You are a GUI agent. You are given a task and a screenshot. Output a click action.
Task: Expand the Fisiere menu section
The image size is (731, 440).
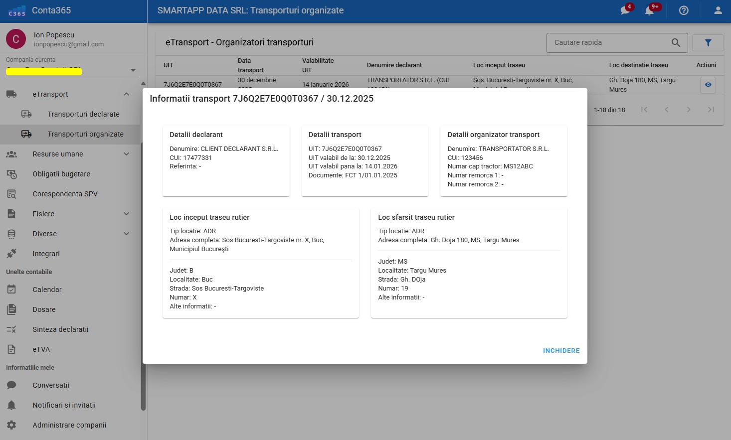point(126,214)
